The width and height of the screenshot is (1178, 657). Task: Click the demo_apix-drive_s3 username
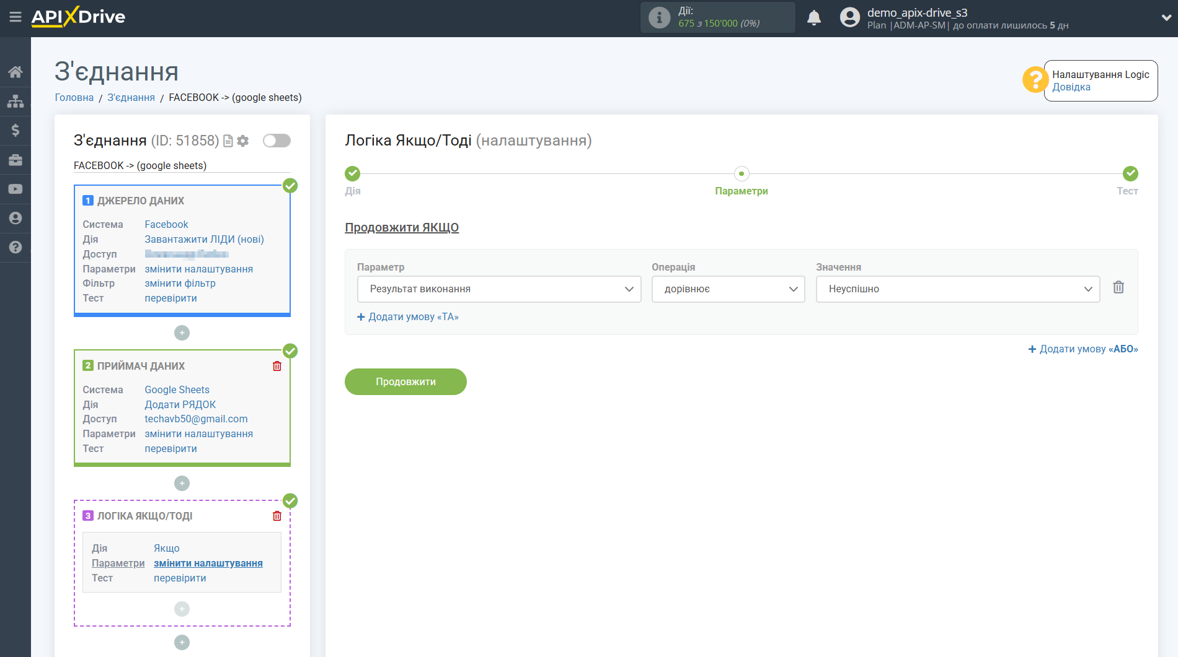(918, 13)
